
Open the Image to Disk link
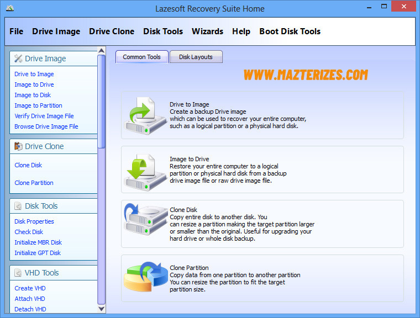point(33,95)
